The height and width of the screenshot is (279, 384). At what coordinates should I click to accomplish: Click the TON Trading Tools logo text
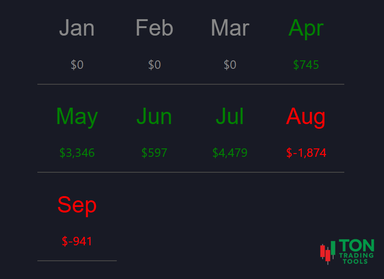pyautogui.click(x=356, y=252)
